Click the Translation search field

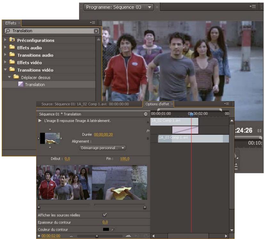tap(52, 31)
